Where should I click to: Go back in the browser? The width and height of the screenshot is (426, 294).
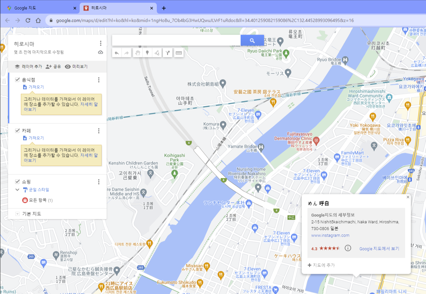7,21
